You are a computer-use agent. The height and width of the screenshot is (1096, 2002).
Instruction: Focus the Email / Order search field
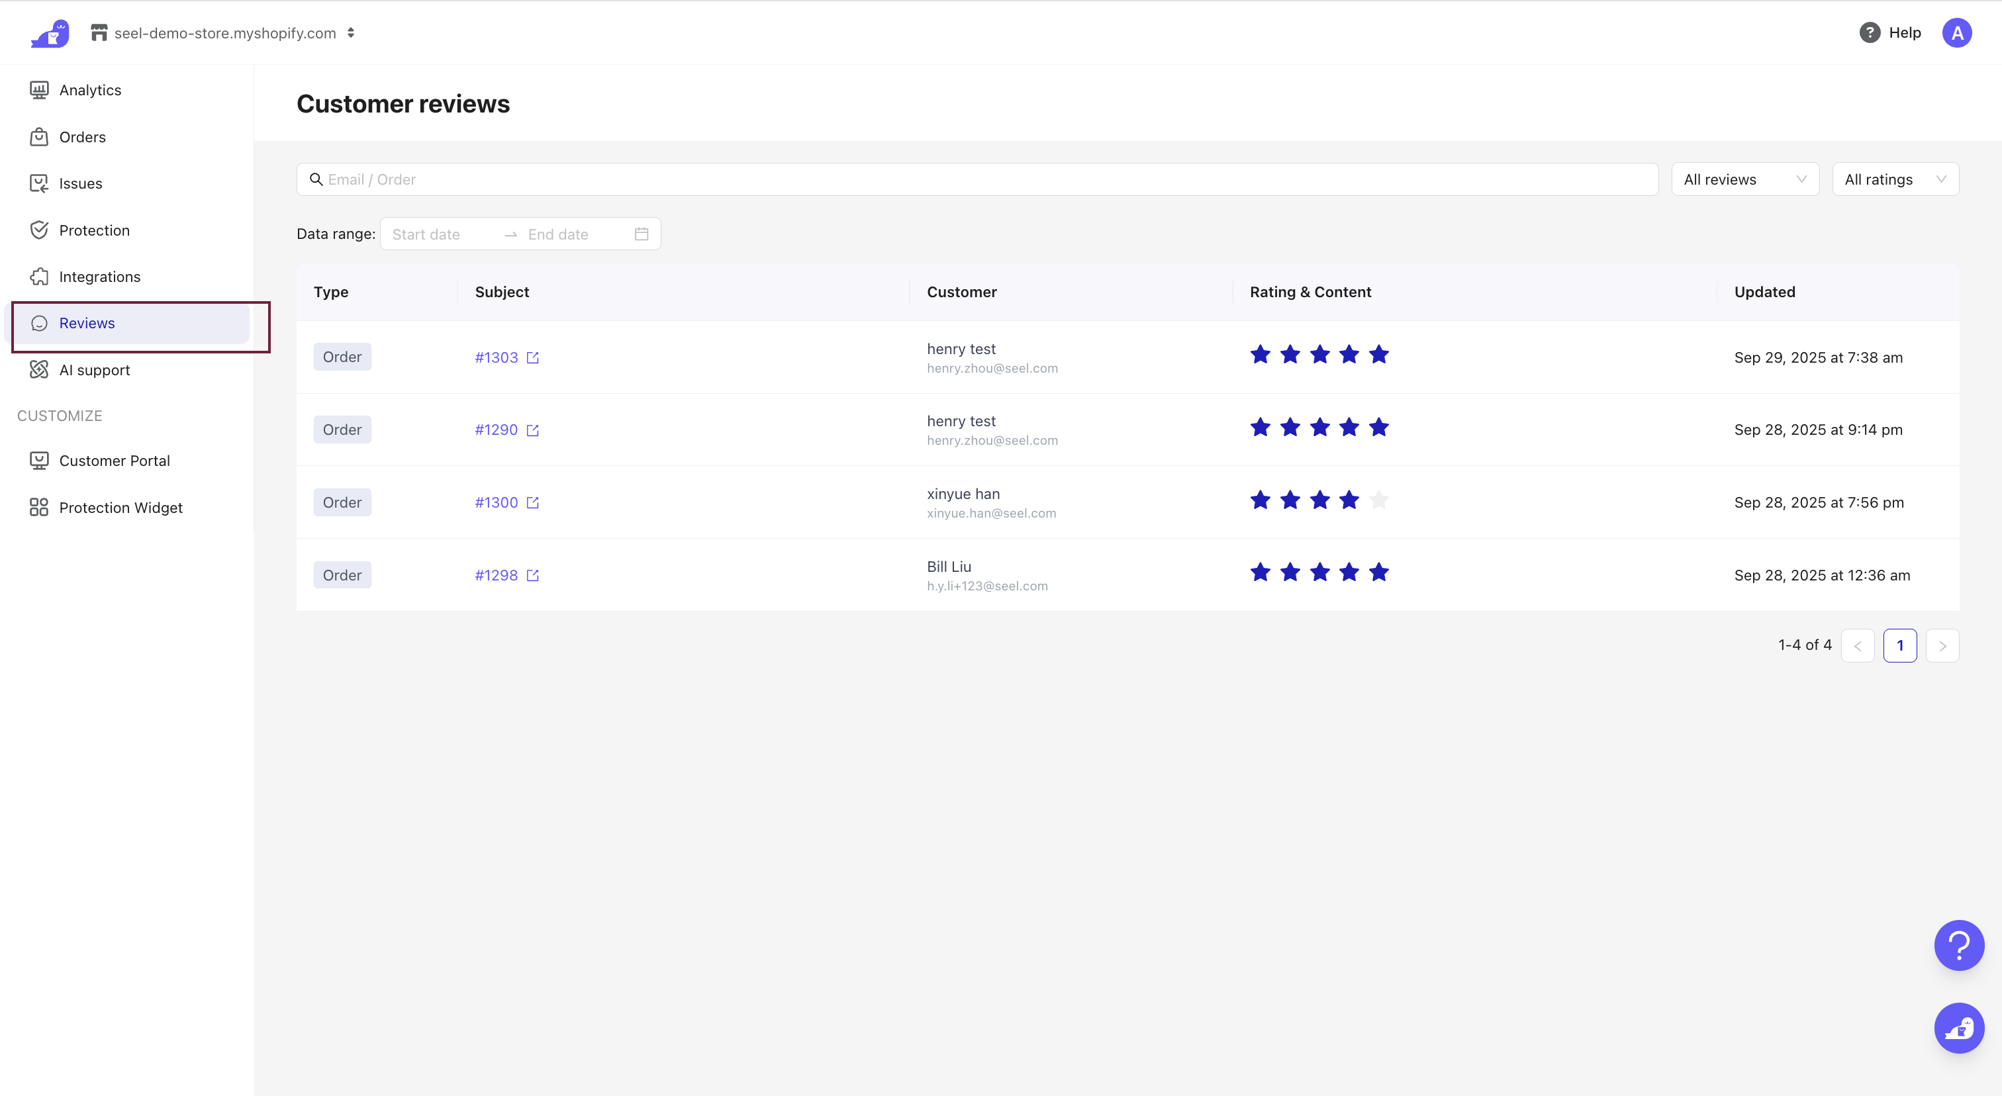[x=978, y=179]
